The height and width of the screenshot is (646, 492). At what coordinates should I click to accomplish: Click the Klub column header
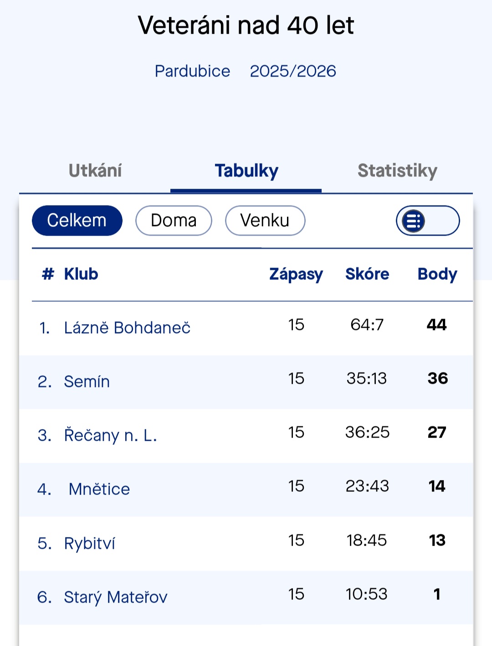(x=81, y=274)
